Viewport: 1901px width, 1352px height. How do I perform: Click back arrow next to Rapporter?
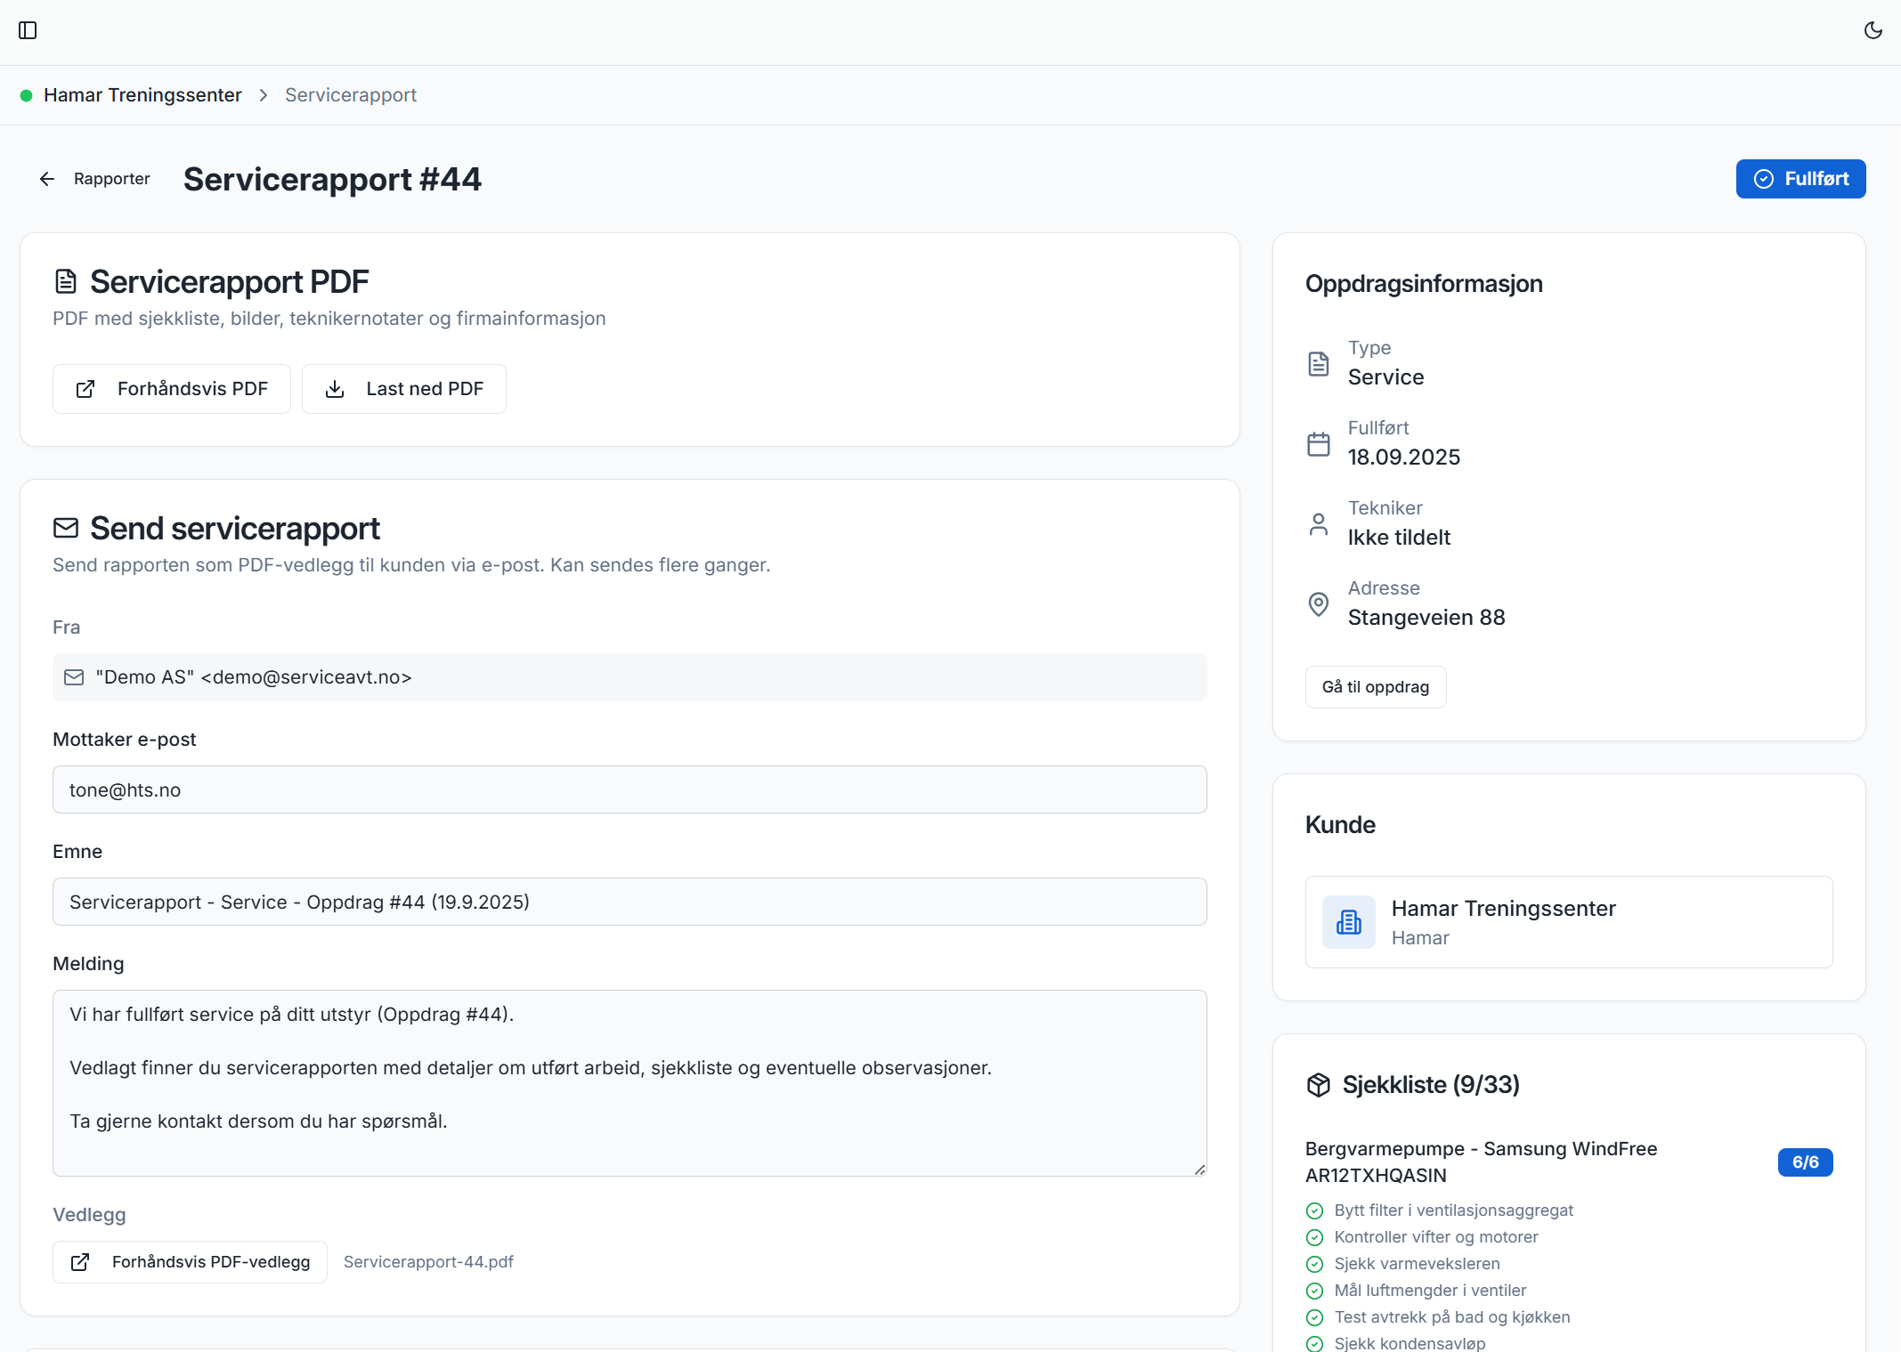point(47,179)
